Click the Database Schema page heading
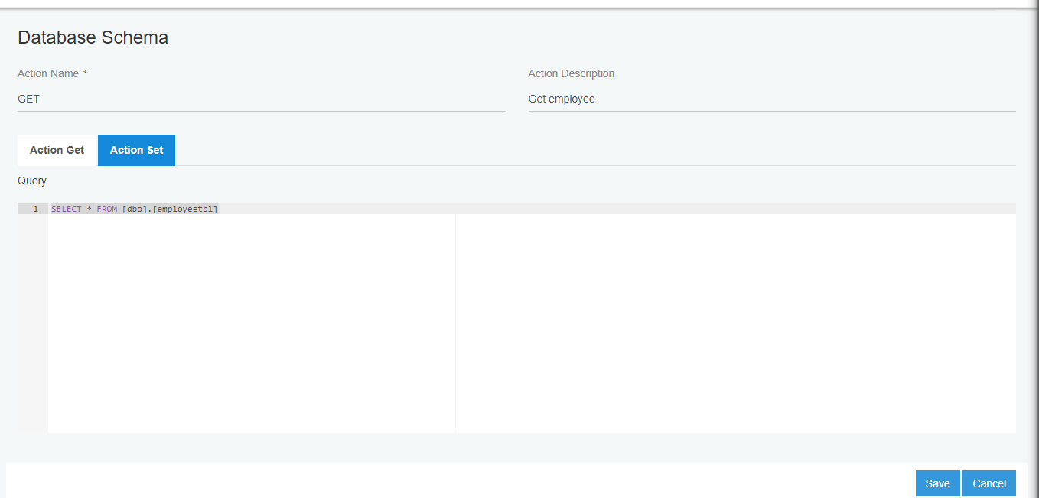 [x=93, y=37]
